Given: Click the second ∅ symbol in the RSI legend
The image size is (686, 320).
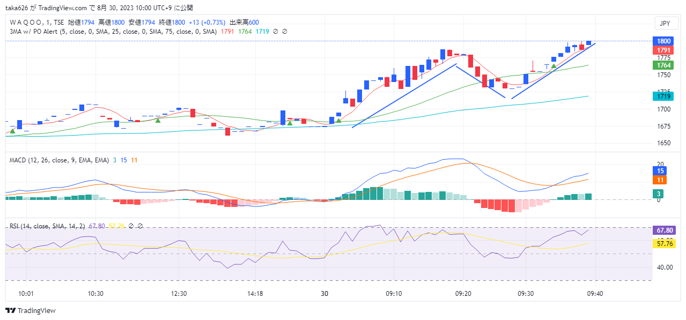Looking at the screenshot, I should (x=140, y=226).
